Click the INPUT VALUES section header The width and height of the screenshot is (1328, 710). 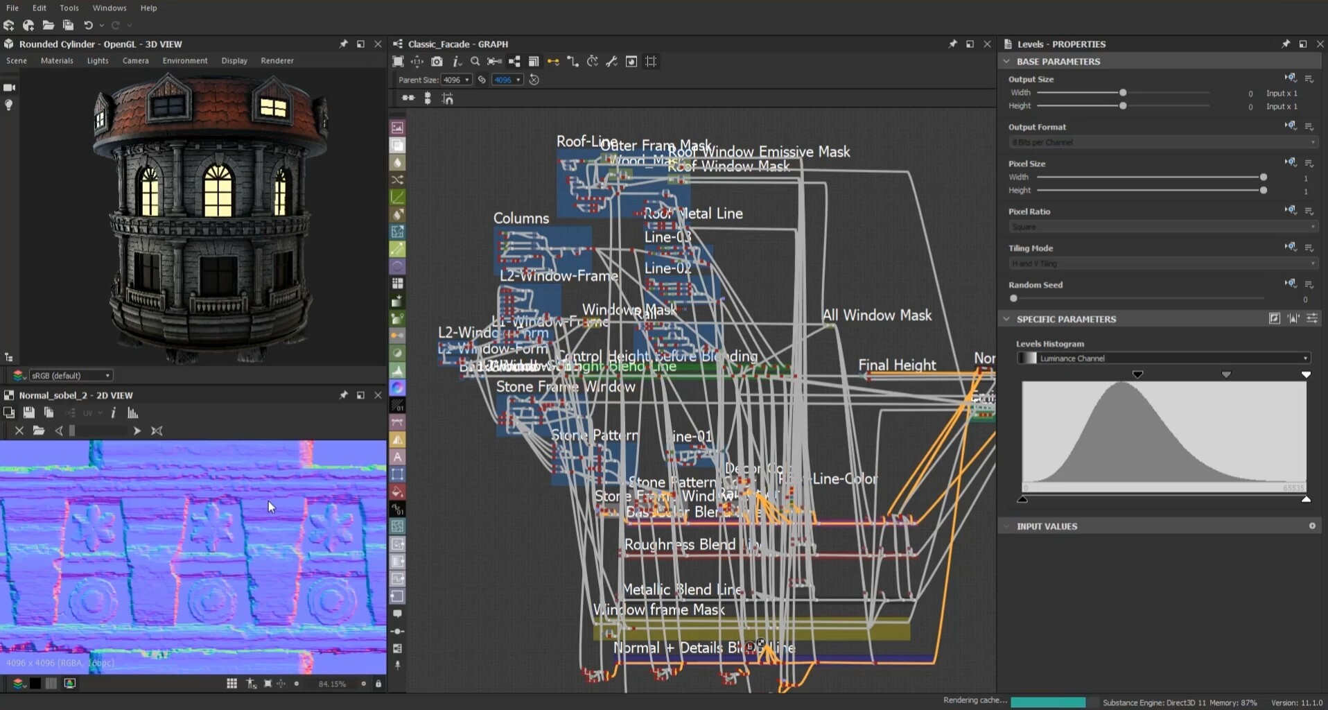pyautogui.click(x=1047, y=526)
